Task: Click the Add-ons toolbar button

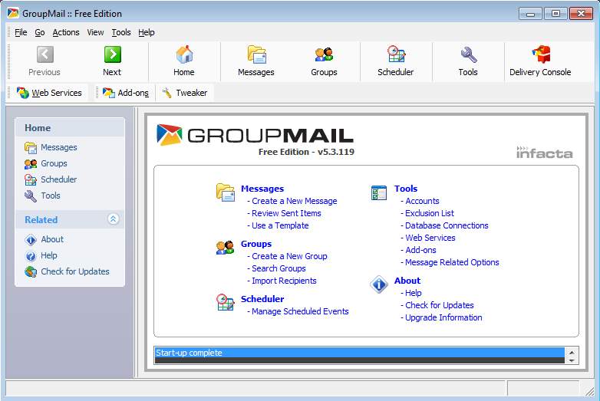Action: click(126, 93)
